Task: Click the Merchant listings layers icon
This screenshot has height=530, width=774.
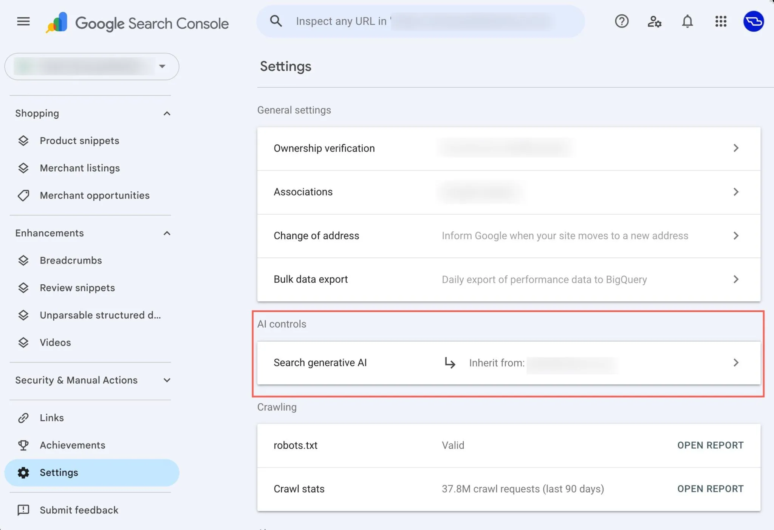Action: click(23, 168)
